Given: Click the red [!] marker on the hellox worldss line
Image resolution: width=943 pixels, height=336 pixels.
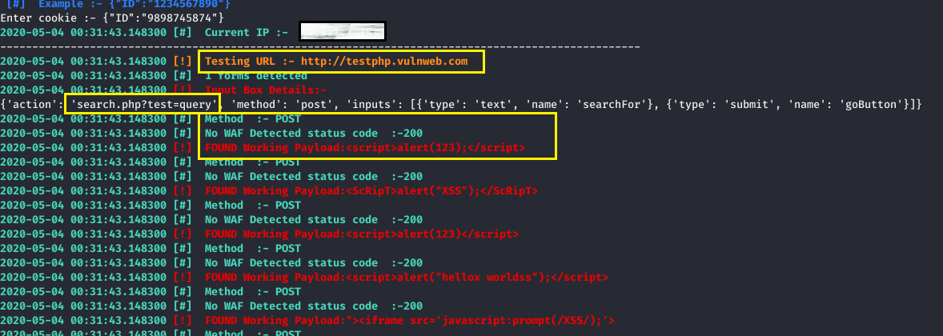Looking at the screenshot, I should [183, 278].
